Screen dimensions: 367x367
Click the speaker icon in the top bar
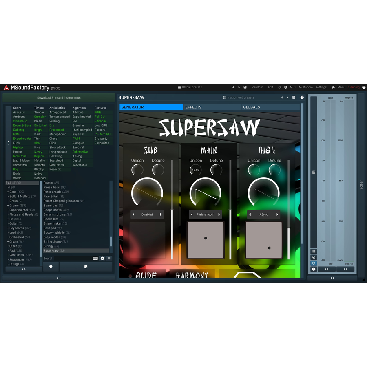pyautogui.click(x=280, y=87)
